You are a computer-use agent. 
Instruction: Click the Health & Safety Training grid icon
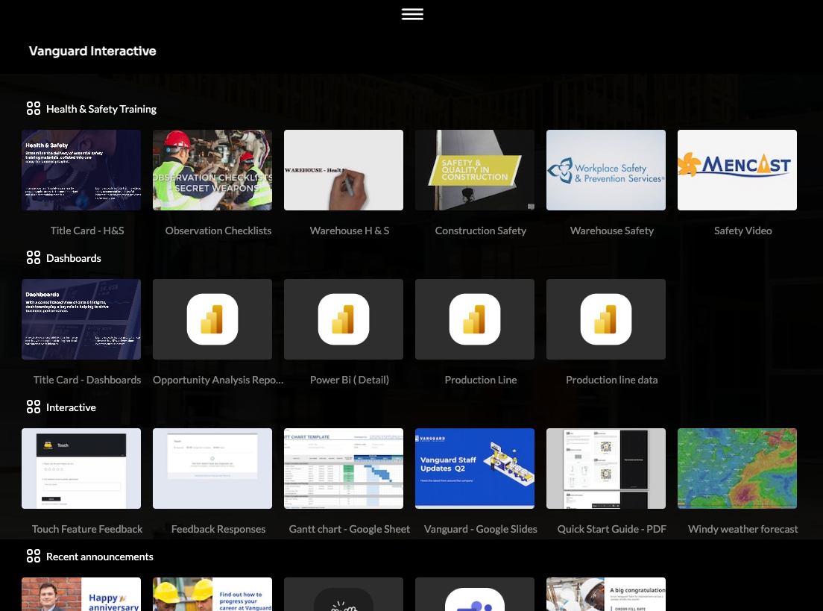click(34, 109)
